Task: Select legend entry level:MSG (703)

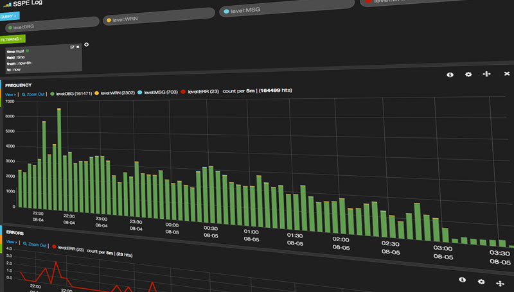Action: pyautogui.click(x=157, y=92)
